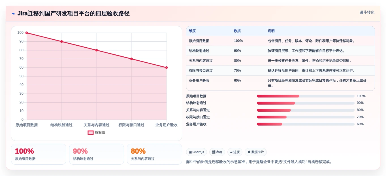Click the chart point at 业务用户验收 60
The image size is (386, 176).
tap(167, 67)
